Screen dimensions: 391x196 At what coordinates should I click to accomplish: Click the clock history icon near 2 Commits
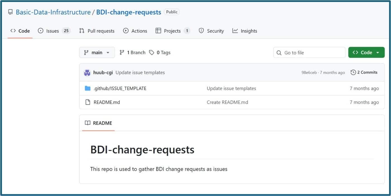point(353,72)
